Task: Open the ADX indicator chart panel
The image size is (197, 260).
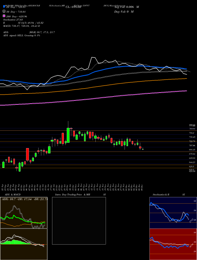Action: [24, 213]
